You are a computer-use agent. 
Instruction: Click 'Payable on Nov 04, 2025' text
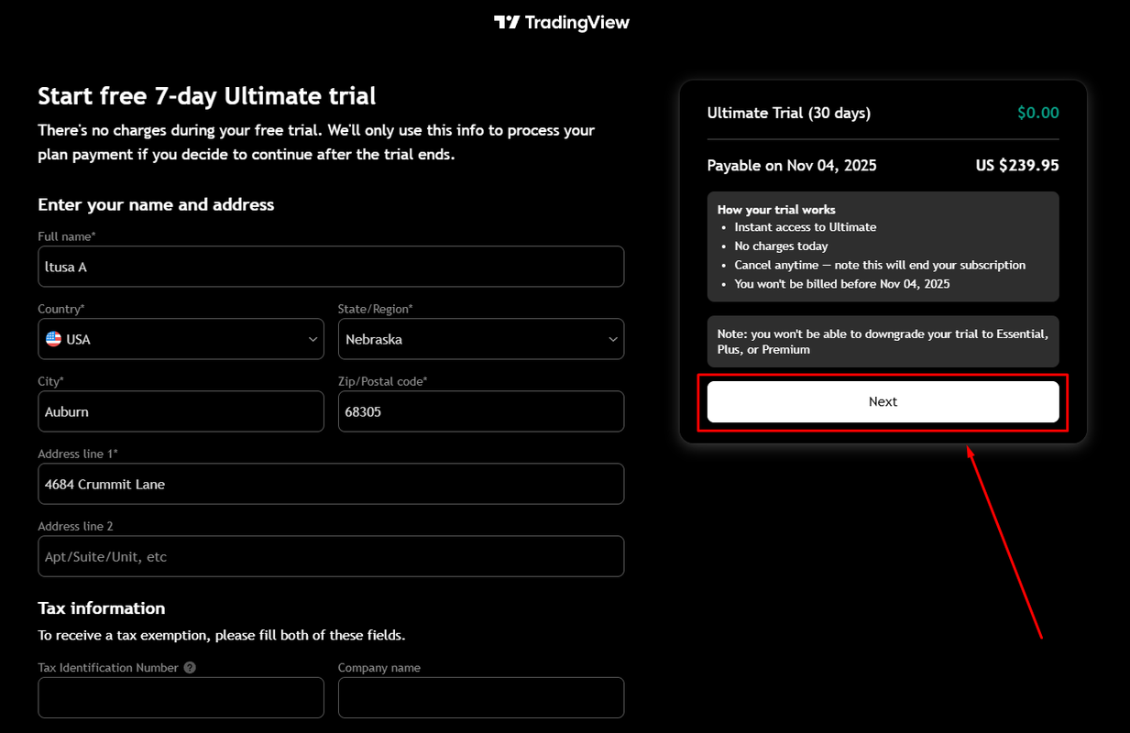tap(792, 165)
